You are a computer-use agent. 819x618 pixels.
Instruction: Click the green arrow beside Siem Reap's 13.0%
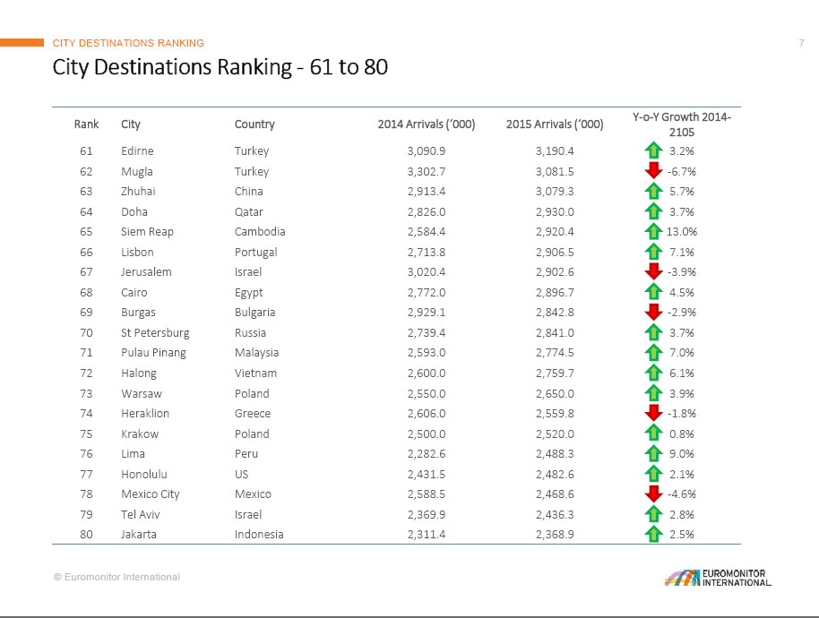point(653,232)
